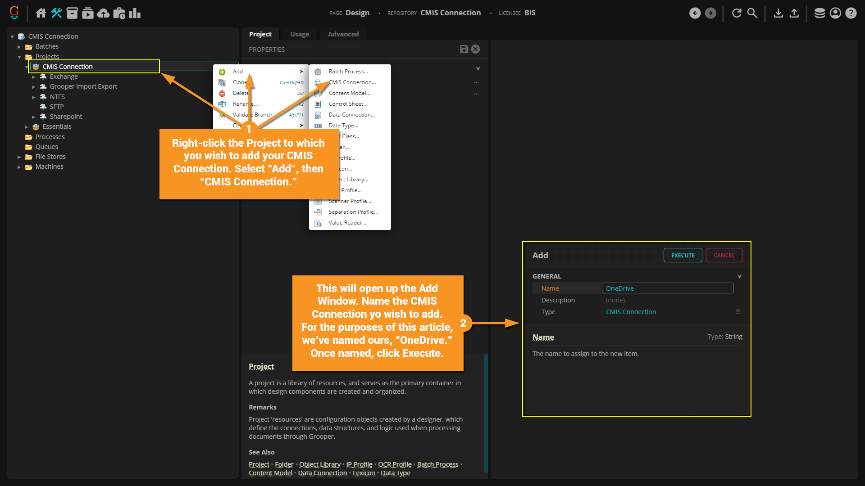Open the bar chart Stats icon
The image size is (865, 486).
[135, 13]
